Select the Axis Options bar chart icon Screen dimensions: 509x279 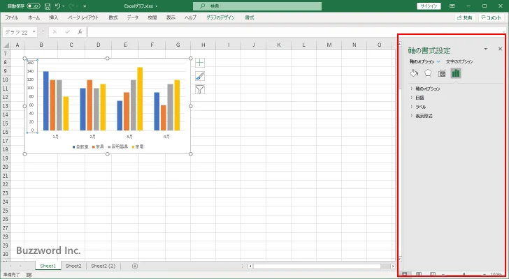455,73
